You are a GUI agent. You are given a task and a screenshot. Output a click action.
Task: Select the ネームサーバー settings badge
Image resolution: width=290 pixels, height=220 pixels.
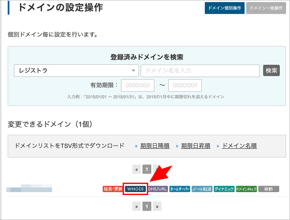tap(180, 189)
